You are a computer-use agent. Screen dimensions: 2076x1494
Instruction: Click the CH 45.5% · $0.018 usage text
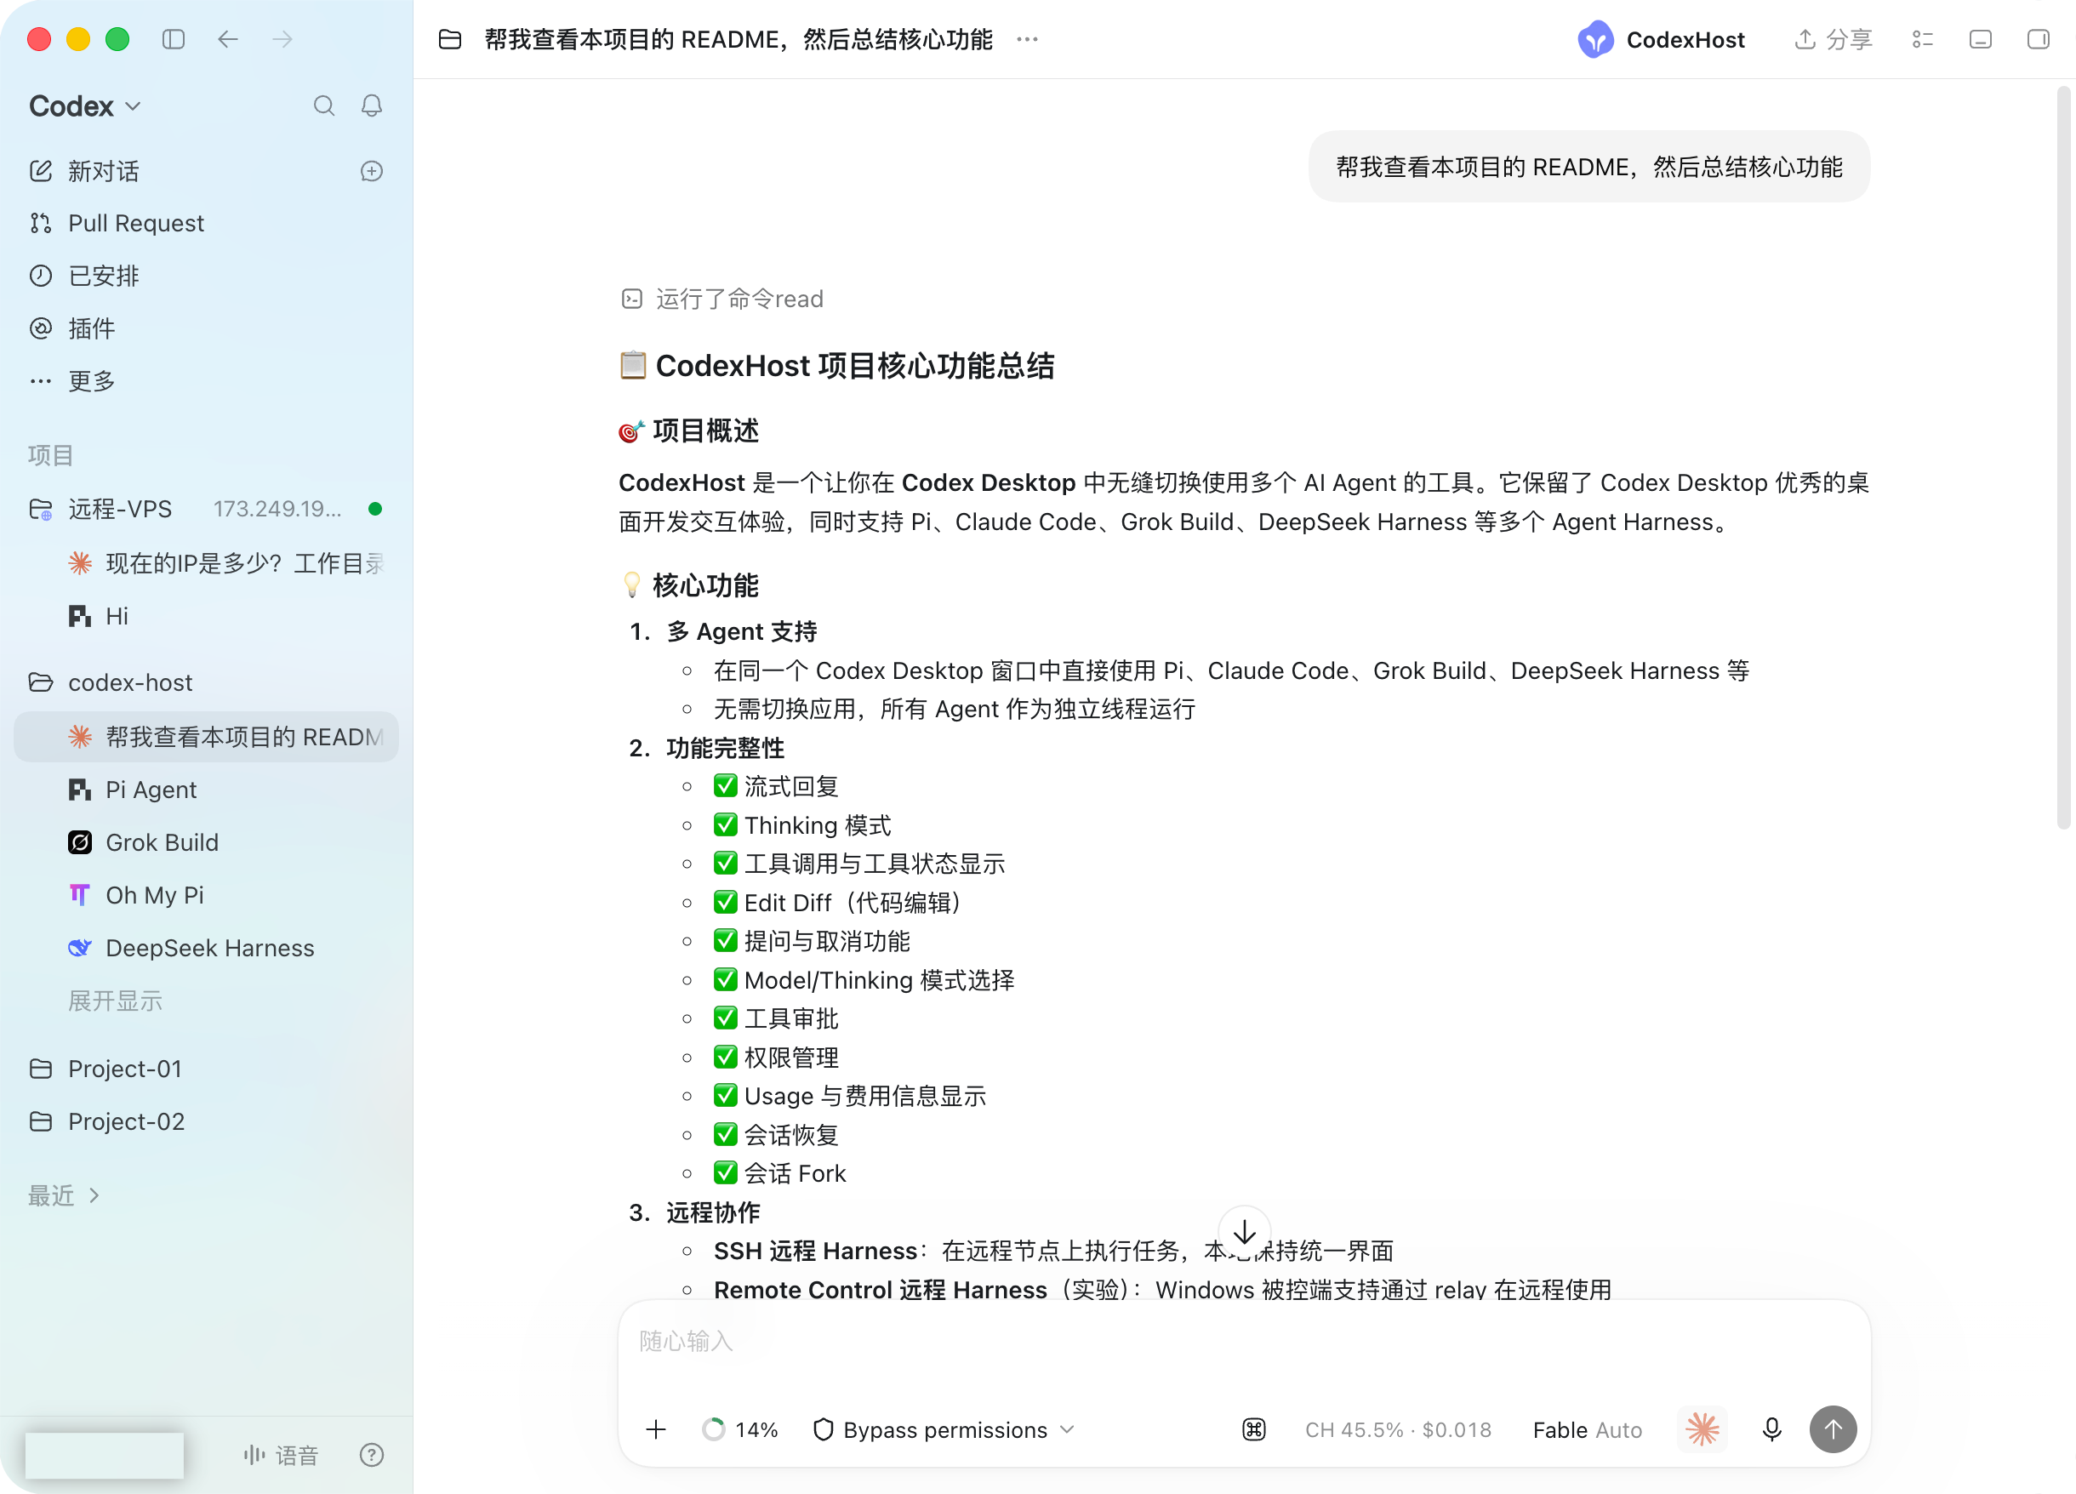(1398, 1430)
